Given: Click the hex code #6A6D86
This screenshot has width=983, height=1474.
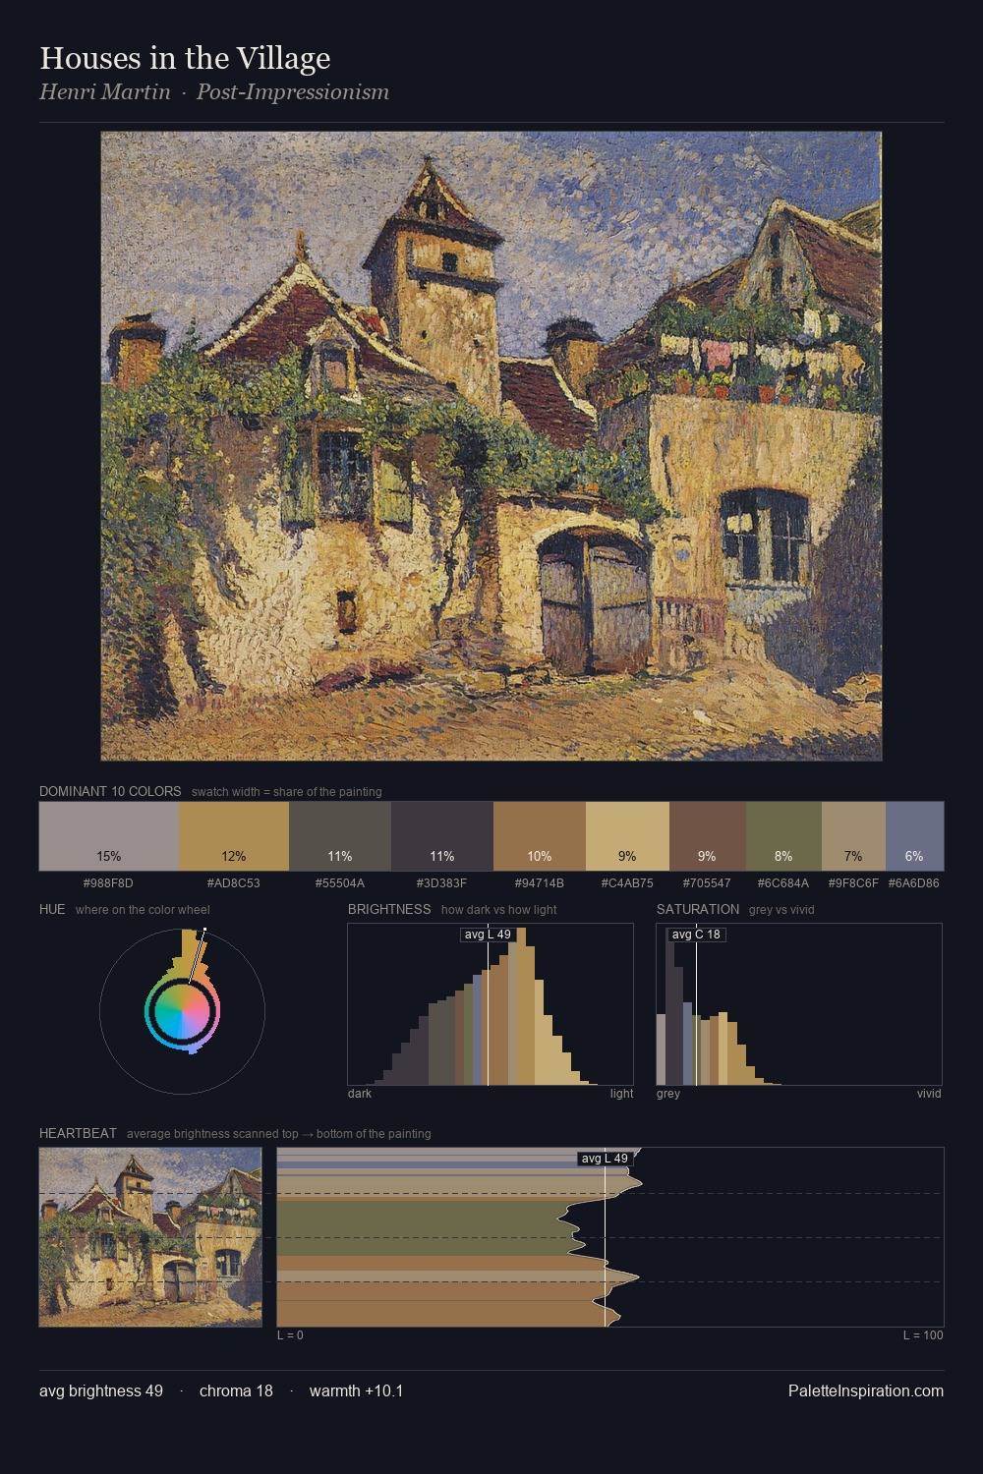Looking at the screenshot, I should point(914,883).
